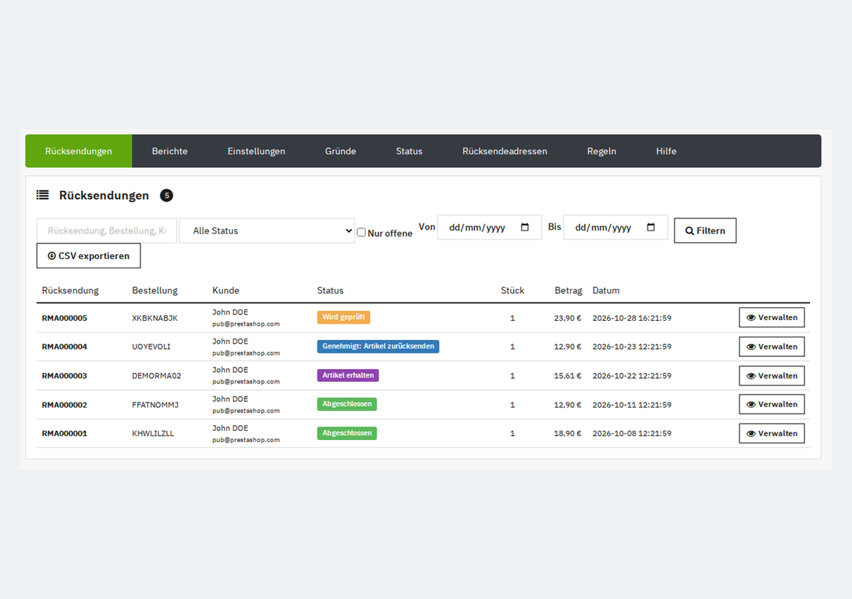The height and width of the screenshot is (599, 852).
Task: Select return number RMA000001
Action: (65, 433)
